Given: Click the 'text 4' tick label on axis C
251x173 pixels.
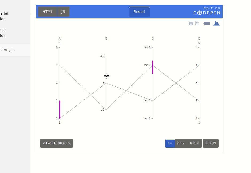Looking at the screenshot, I should pos(146,65).
